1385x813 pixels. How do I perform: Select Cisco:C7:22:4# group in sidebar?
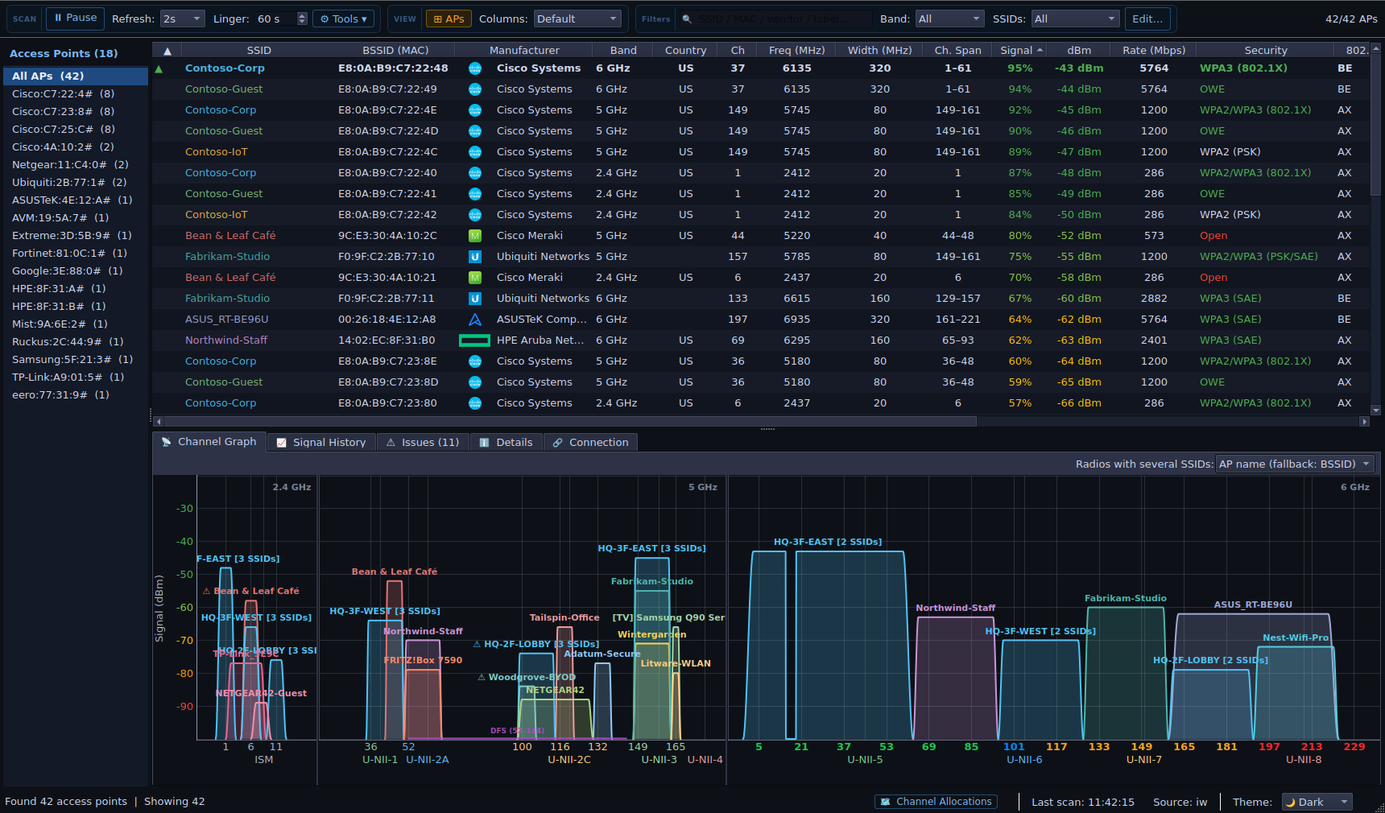[x=76, y=93]
